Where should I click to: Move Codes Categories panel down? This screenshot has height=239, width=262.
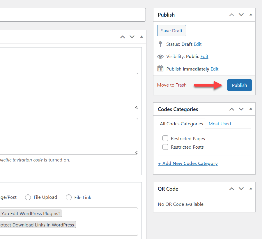(241, 109)
